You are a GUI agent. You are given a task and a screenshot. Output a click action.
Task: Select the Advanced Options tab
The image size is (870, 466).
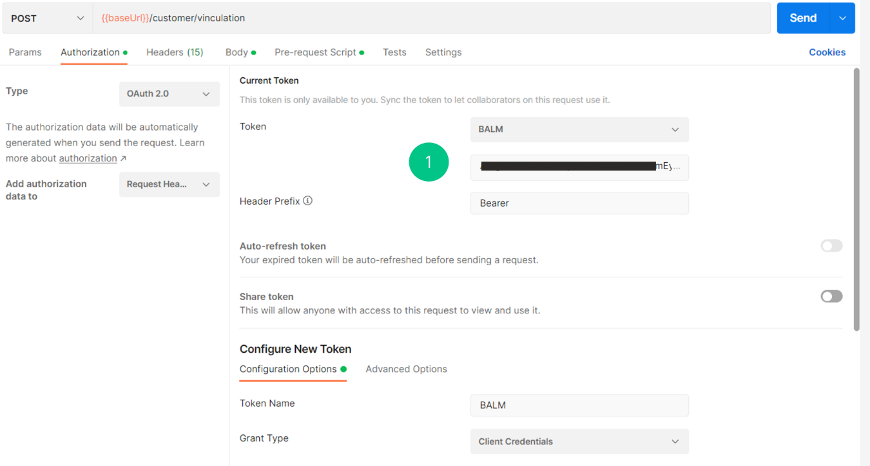point(406,369)
